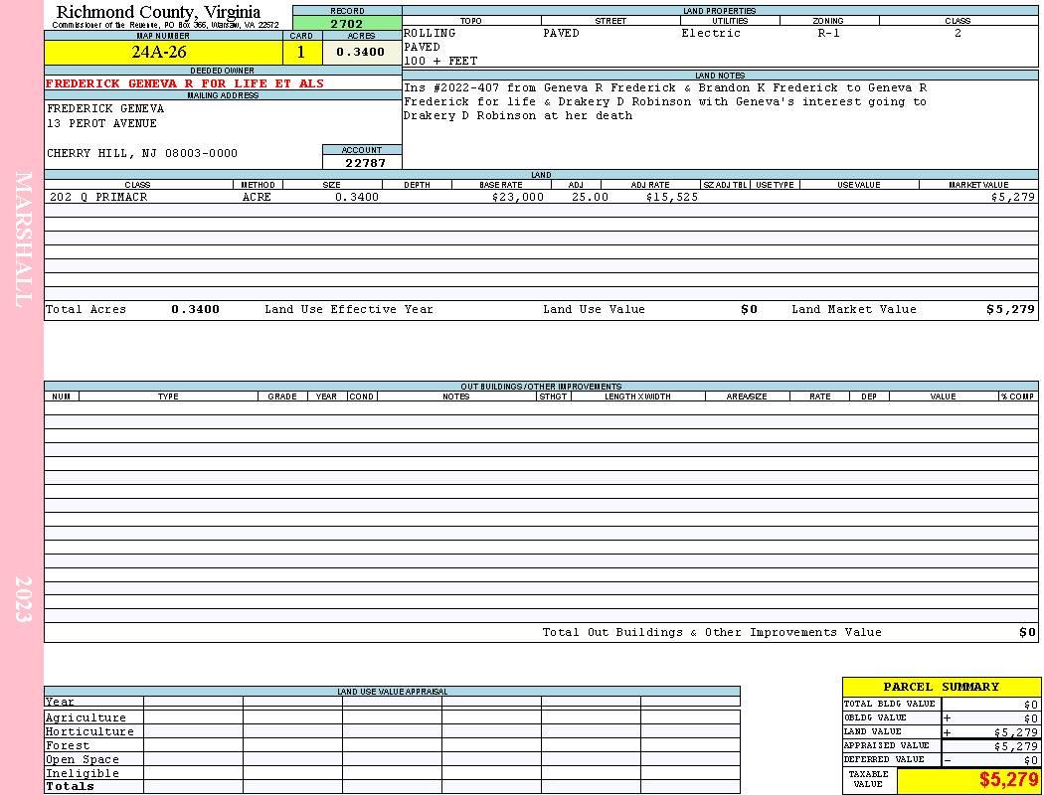This screenshot has width=1044, height=795.
Task: Click zoning value R-1
Action: (x=828, y=33)
